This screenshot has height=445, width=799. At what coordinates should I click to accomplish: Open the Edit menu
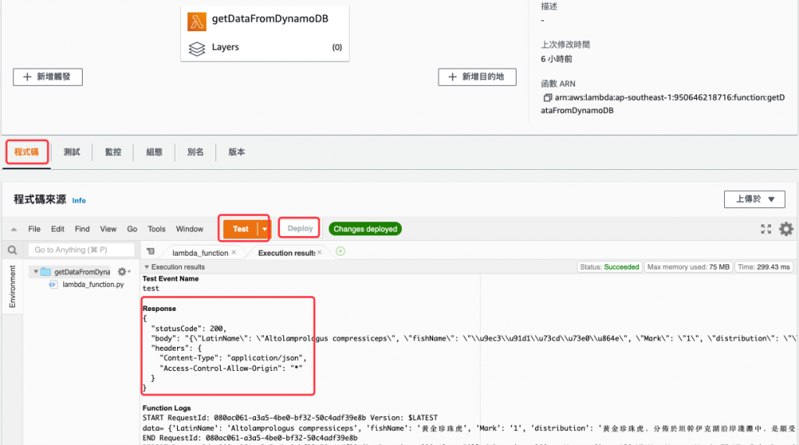[x=58, y=229]
